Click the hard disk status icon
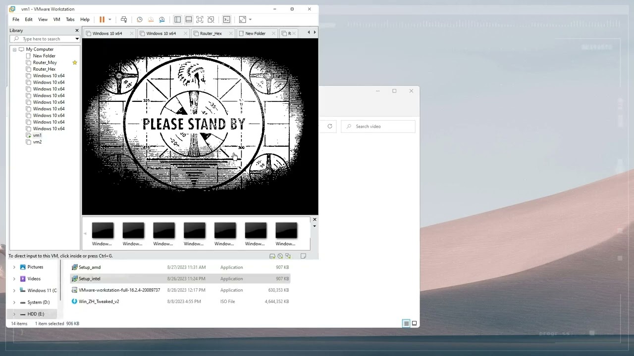This screenshot has width=634, height=356. (272, 256)
